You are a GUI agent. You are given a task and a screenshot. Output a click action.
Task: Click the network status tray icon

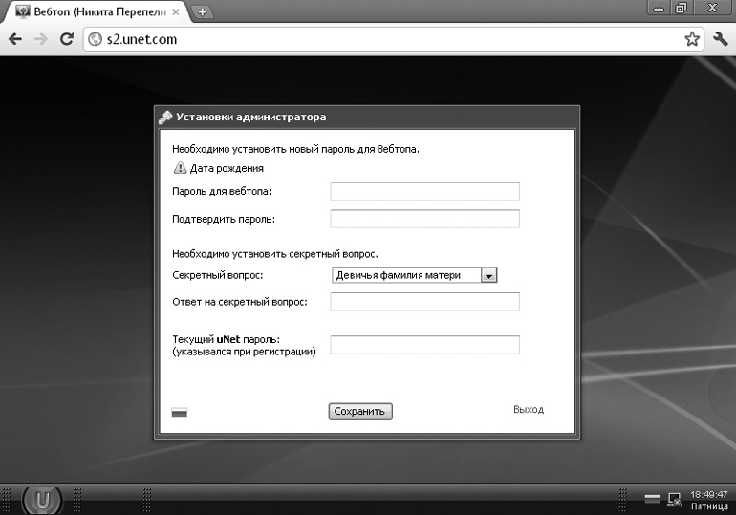pyautogui.click(x=675, y=500)
